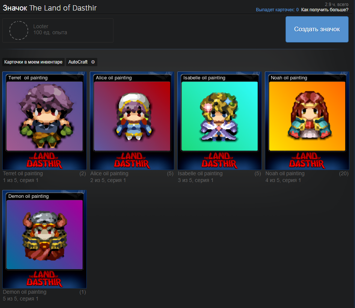
Task: Click Demon oil painting caption below card
Action: point(25,292)
